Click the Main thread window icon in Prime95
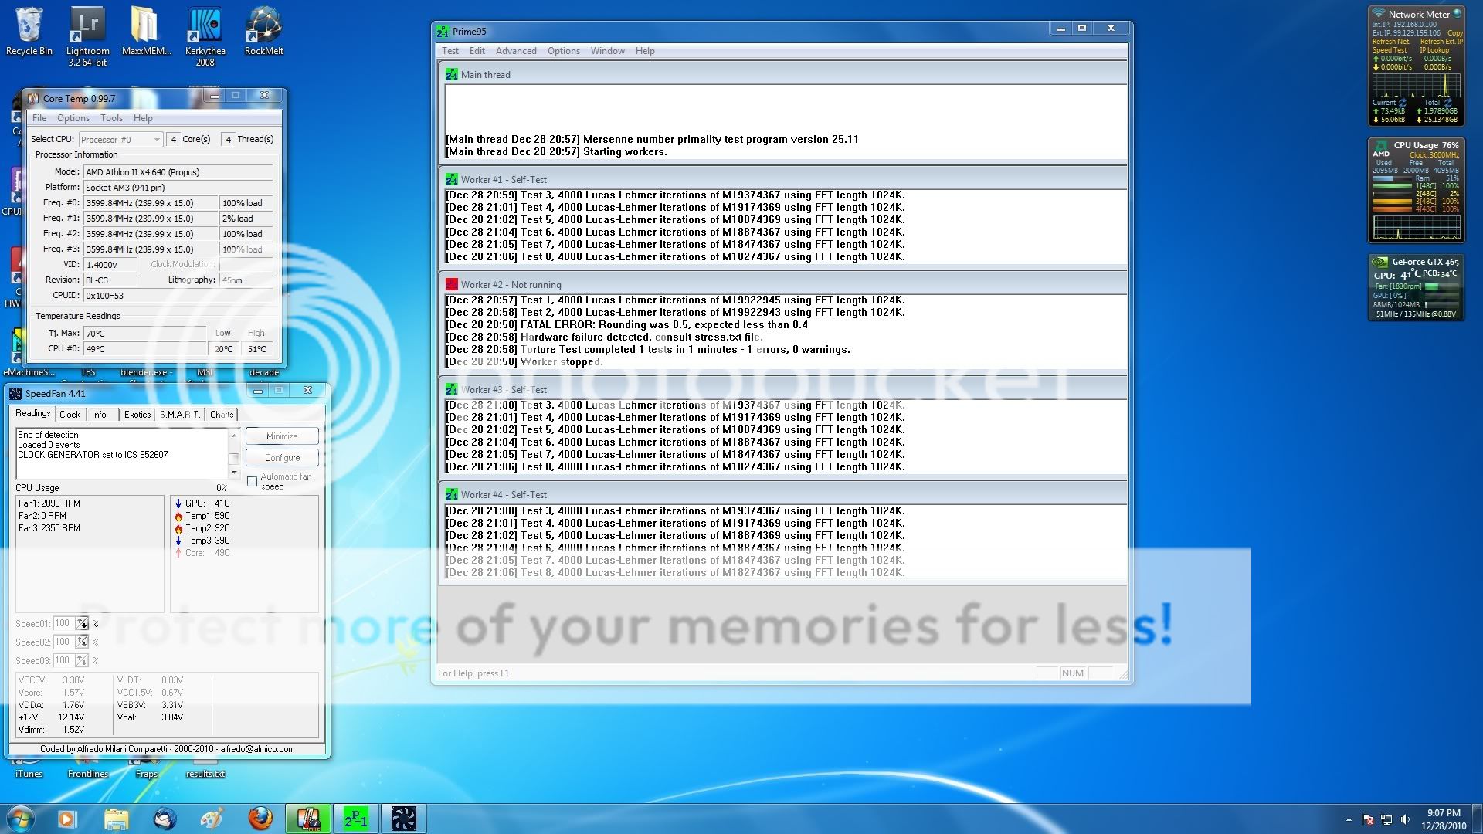Screen dimensions: 1483x834 tap(452, 74)
